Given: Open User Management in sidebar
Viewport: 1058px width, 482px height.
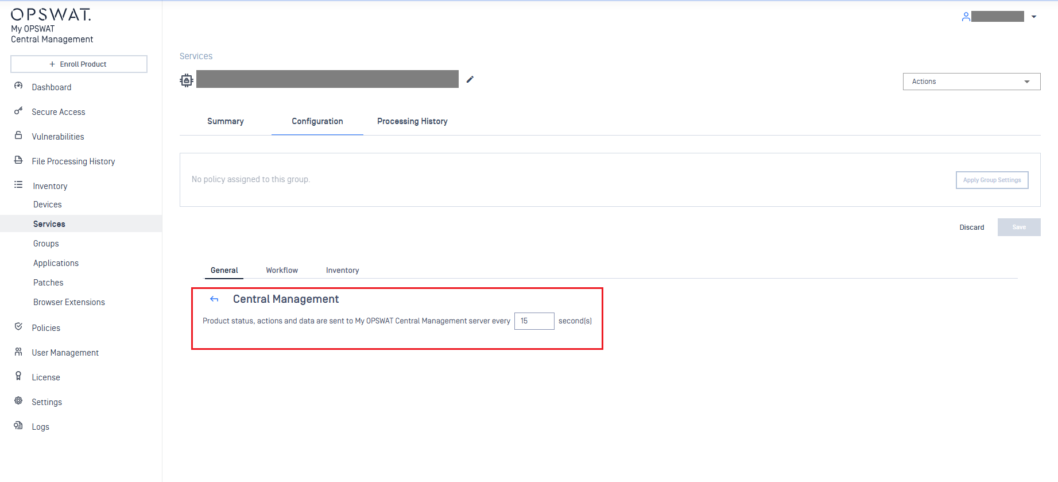Looking at the screenshot, I should (x=65, y=353).
